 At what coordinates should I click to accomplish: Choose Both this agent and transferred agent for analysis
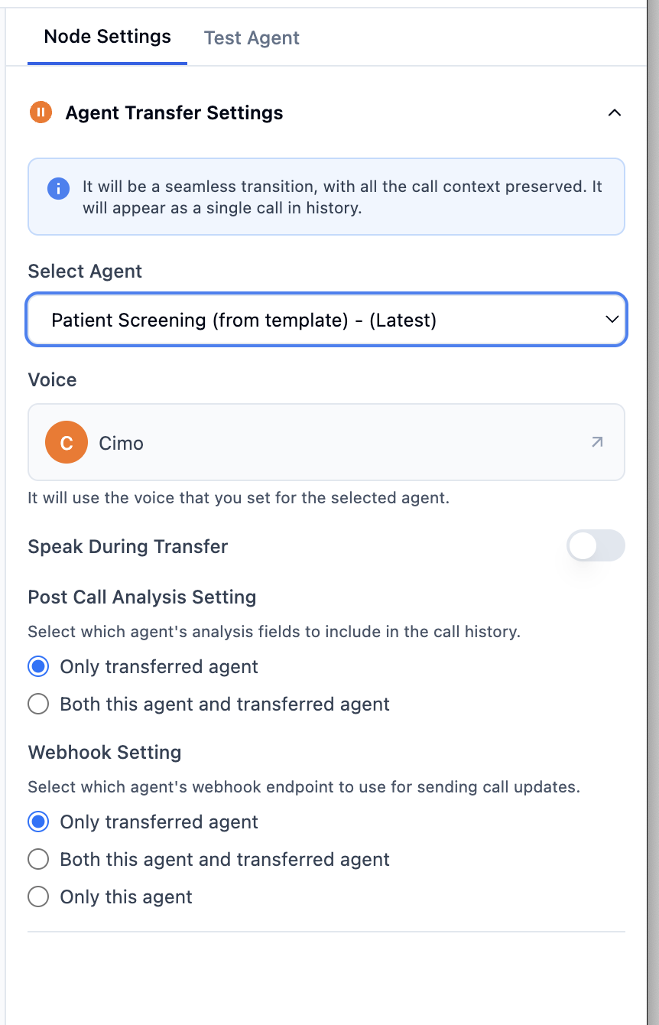pos(38,704)
